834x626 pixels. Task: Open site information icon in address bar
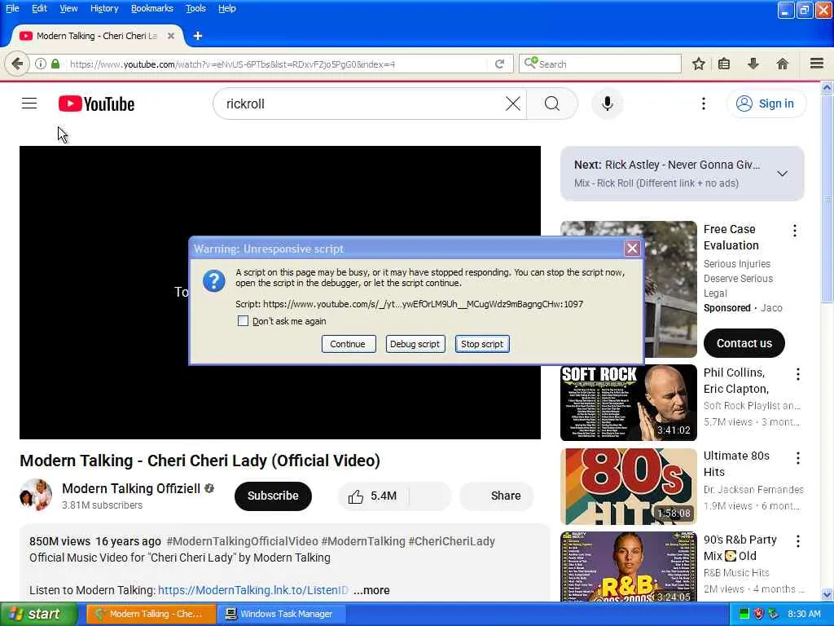(41, 64)
